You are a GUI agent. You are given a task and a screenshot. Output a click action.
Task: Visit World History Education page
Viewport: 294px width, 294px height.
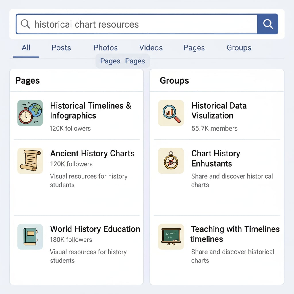95,229
